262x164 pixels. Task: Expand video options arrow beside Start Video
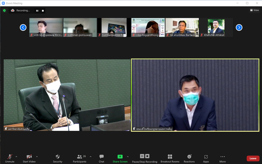pos(37,157)
